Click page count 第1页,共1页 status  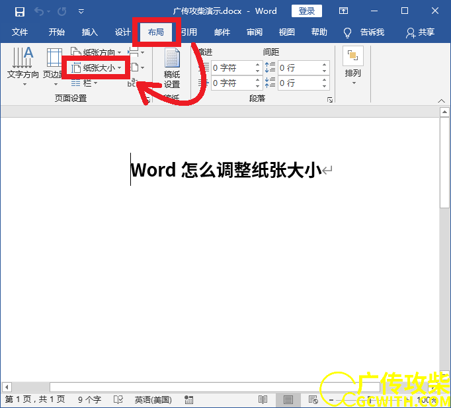coord(35,399)
